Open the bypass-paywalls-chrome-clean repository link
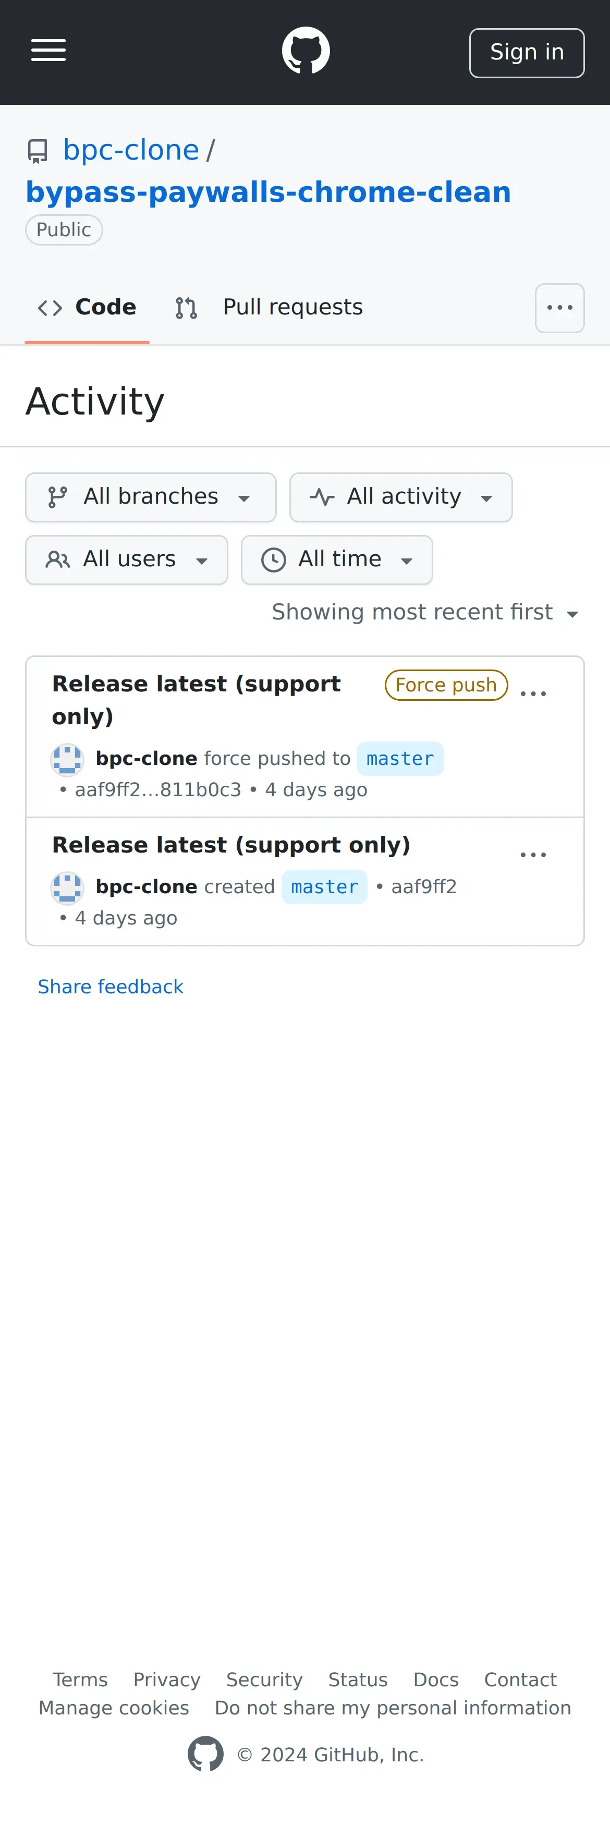The width and height of the screenshot is (610, 1838). point(269,192)
